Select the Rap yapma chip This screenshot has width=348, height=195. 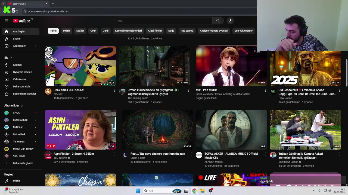coord(187,31)
